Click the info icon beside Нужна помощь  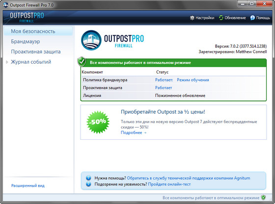(x=88, y=178)
